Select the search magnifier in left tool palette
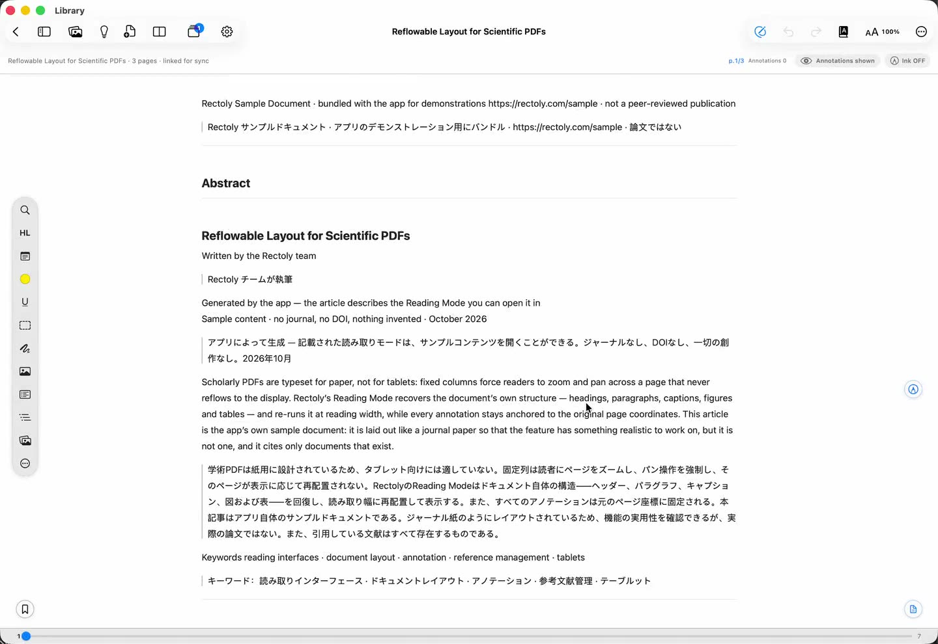This screenshot has width=938, height=644. coord(25,210)
